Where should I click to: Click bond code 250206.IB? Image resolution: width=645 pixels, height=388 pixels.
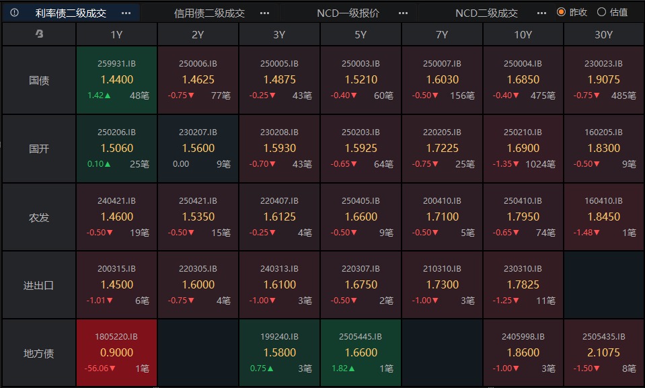(116, 132)
